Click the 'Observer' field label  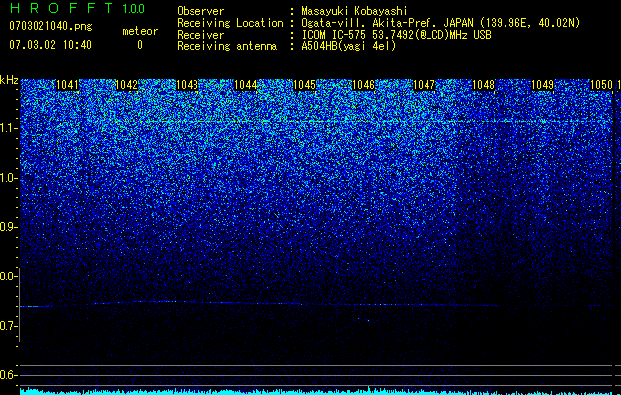pos(200,11)
